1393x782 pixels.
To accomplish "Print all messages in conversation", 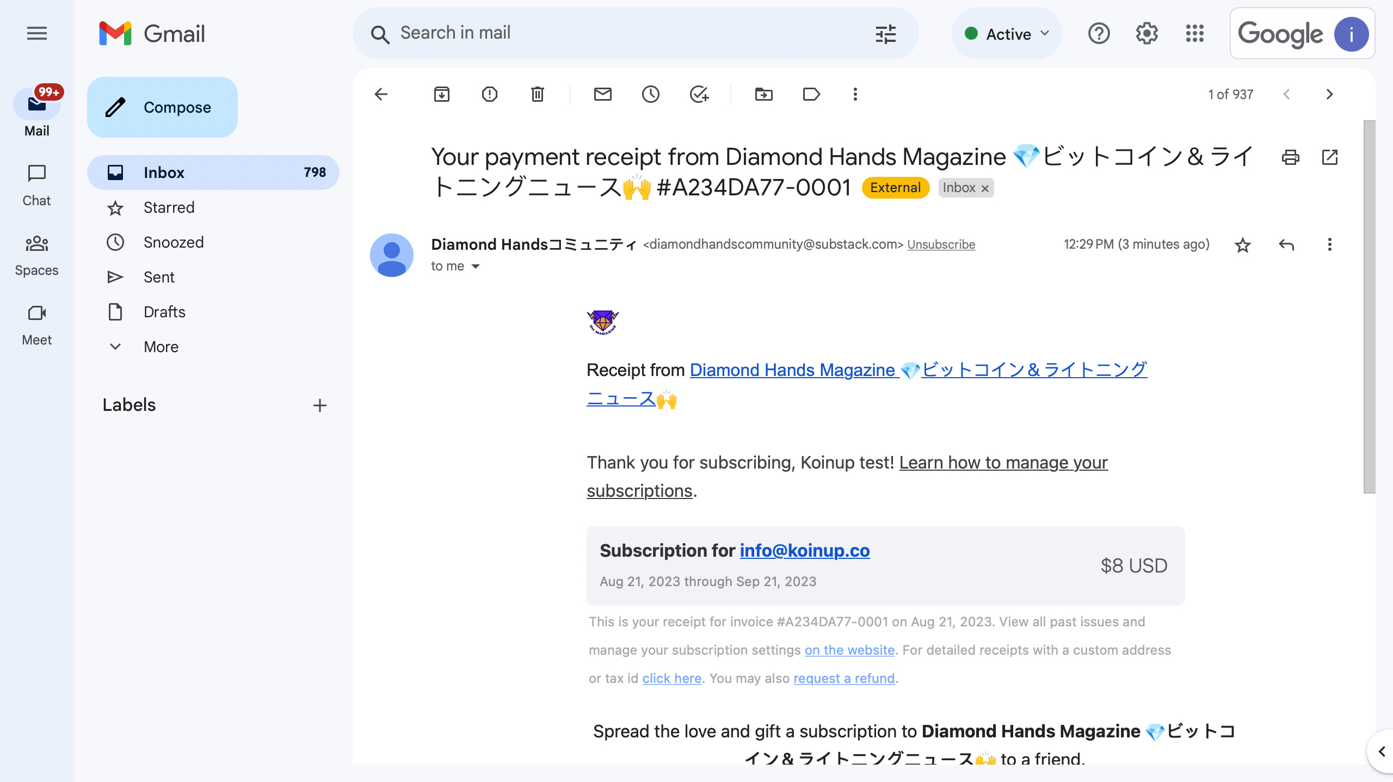I will pos(1290,157).
